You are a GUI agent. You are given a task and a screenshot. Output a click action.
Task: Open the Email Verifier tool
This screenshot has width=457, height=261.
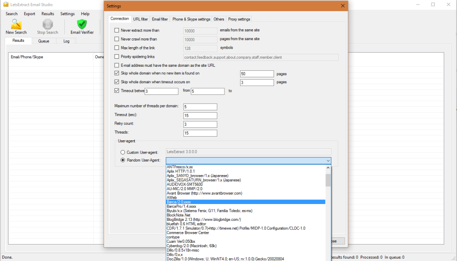tap(81, 27)
